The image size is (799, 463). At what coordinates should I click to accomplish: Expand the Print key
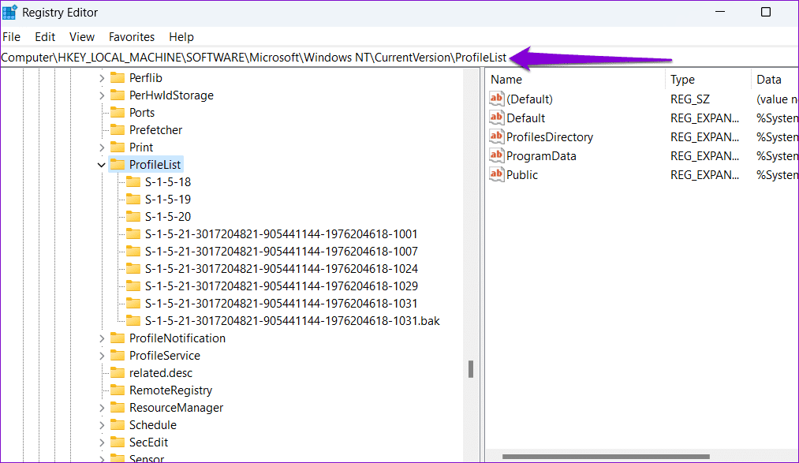point(102,147)
